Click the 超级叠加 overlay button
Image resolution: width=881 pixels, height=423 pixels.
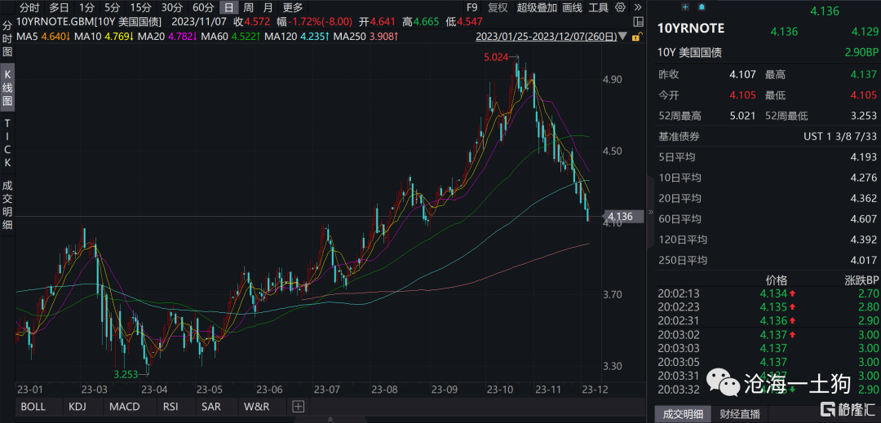pyautogui.click(x=537, y=7)
